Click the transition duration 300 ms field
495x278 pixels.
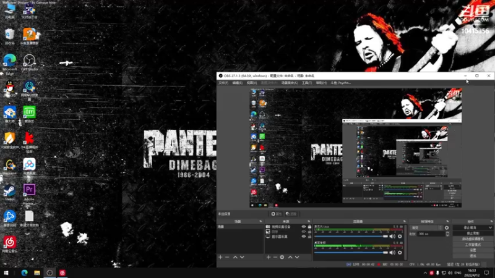(431, 234)
